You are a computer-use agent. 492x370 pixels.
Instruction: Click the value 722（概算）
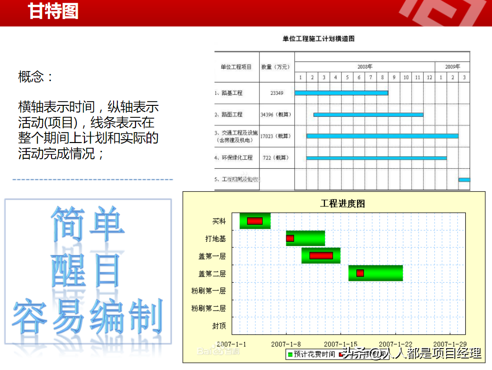pos(276,157)
